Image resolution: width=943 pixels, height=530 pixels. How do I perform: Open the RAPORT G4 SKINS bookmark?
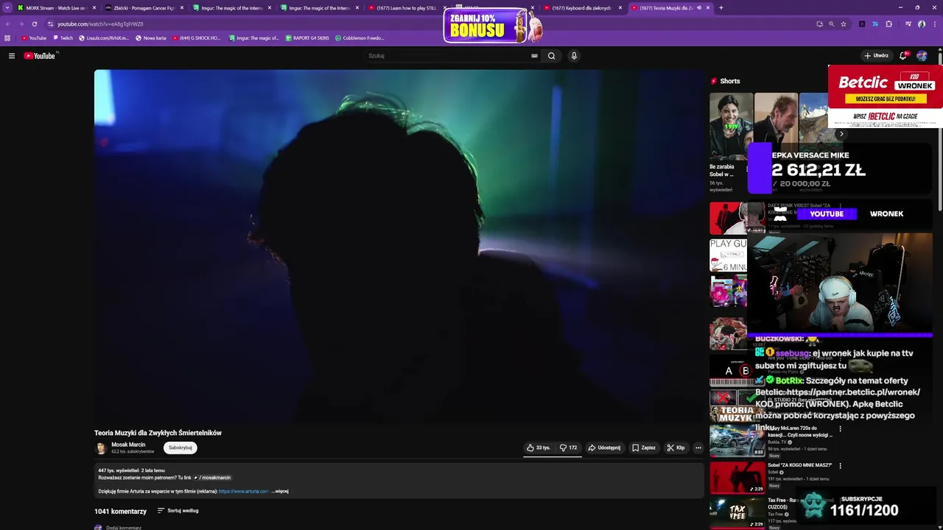307,38
